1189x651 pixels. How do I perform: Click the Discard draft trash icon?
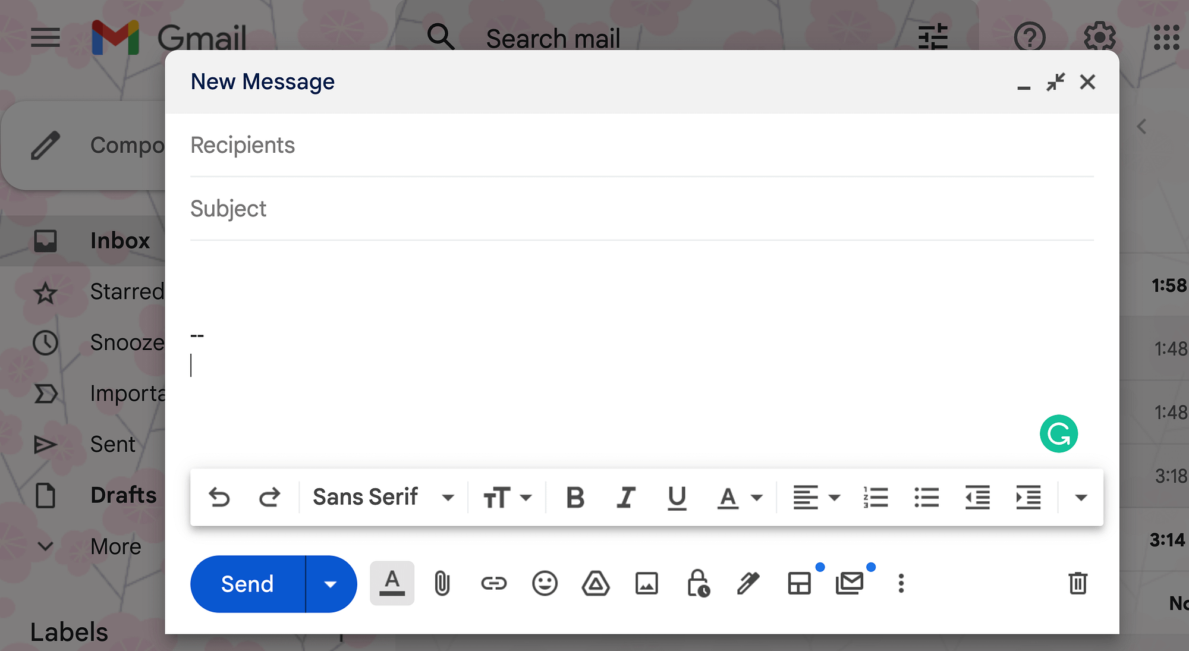click(x=1078, y=583)
